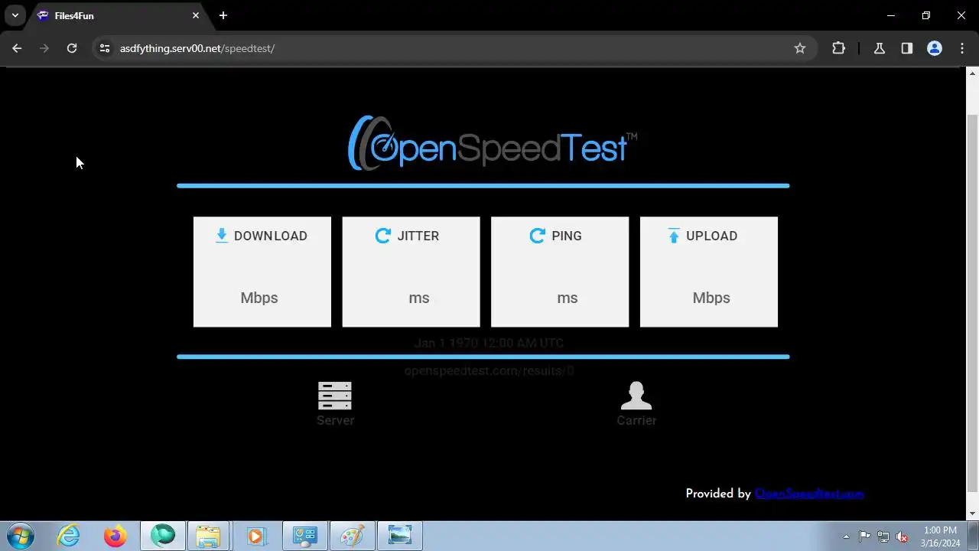Open the UPLOAD result card
This screenshot has width=979, height=551.
pos(709,272)
